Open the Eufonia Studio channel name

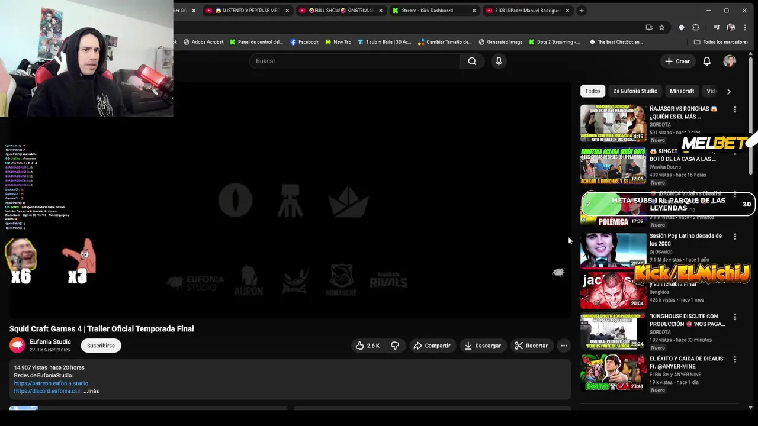[50, 342]
